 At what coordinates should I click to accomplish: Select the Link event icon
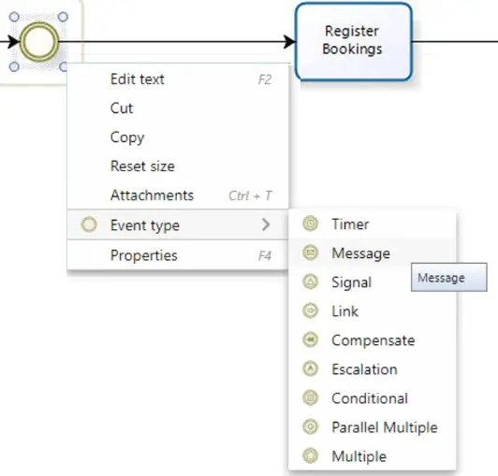[x=310, y=310]
